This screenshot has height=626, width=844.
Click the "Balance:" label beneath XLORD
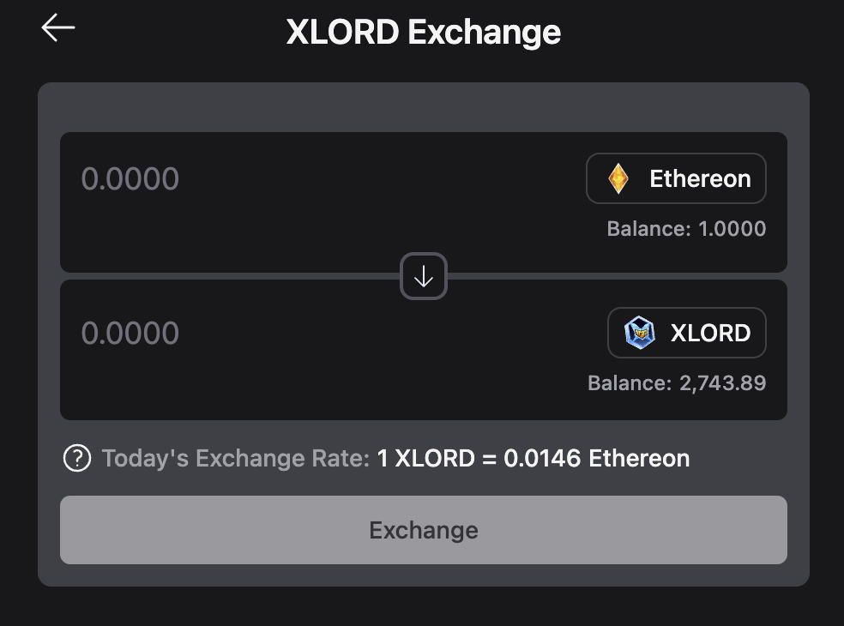point(629,383)
